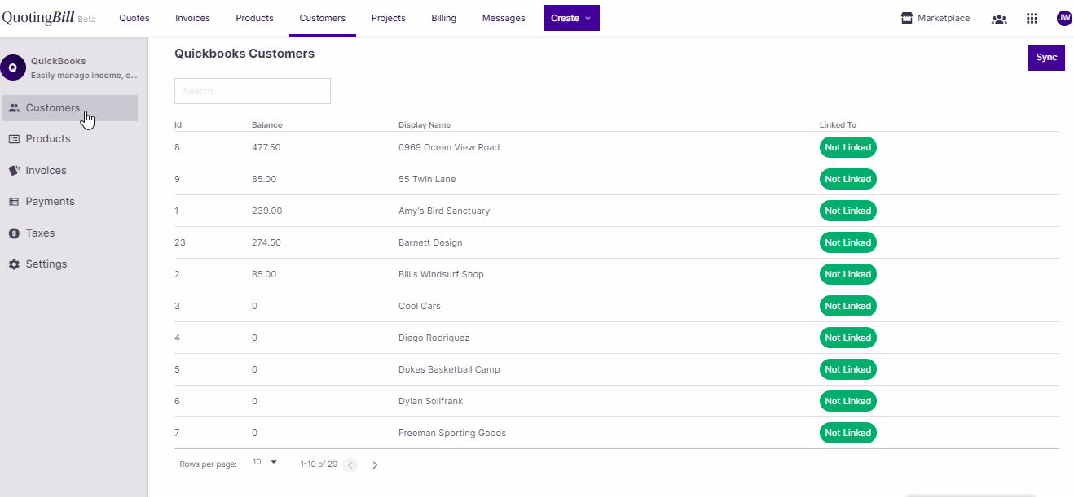Click the 274.50 balance value
1074x497 pixels.
pyautogui.click(x=266, y=242)
